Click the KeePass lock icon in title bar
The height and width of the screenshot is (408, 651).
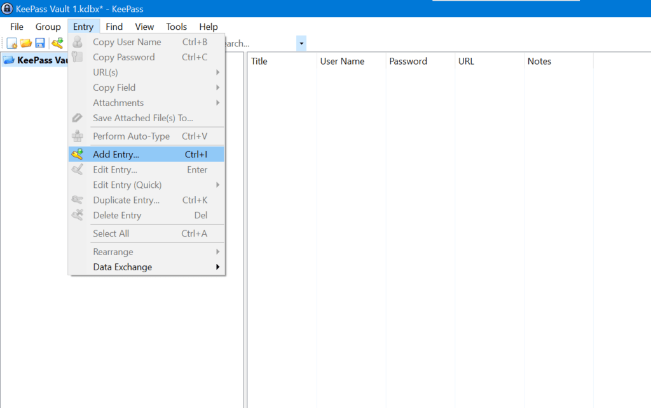click(x=7, y=8)
